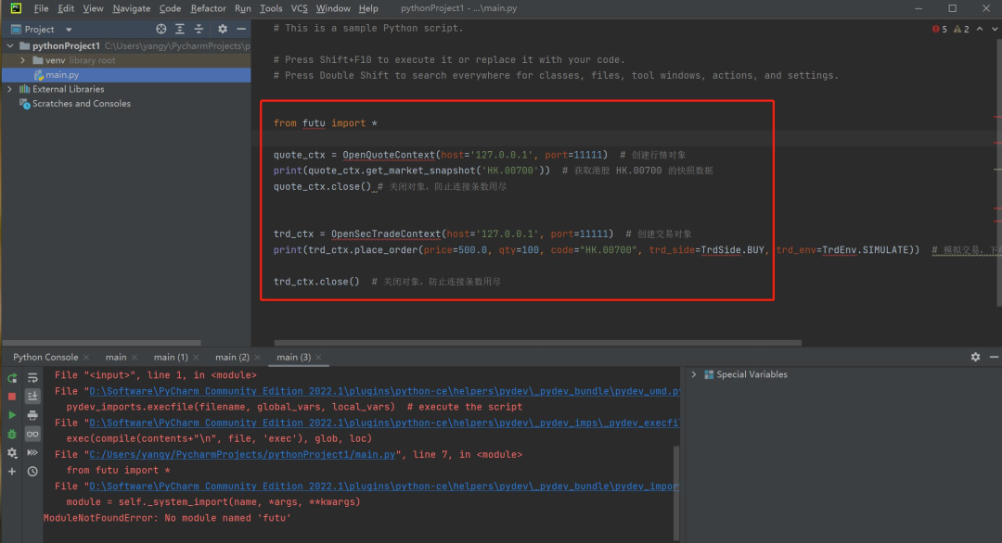Open the Navigate menu
Image resolution: width=1002 pixels, height=543 pixels.
[131, 8]
